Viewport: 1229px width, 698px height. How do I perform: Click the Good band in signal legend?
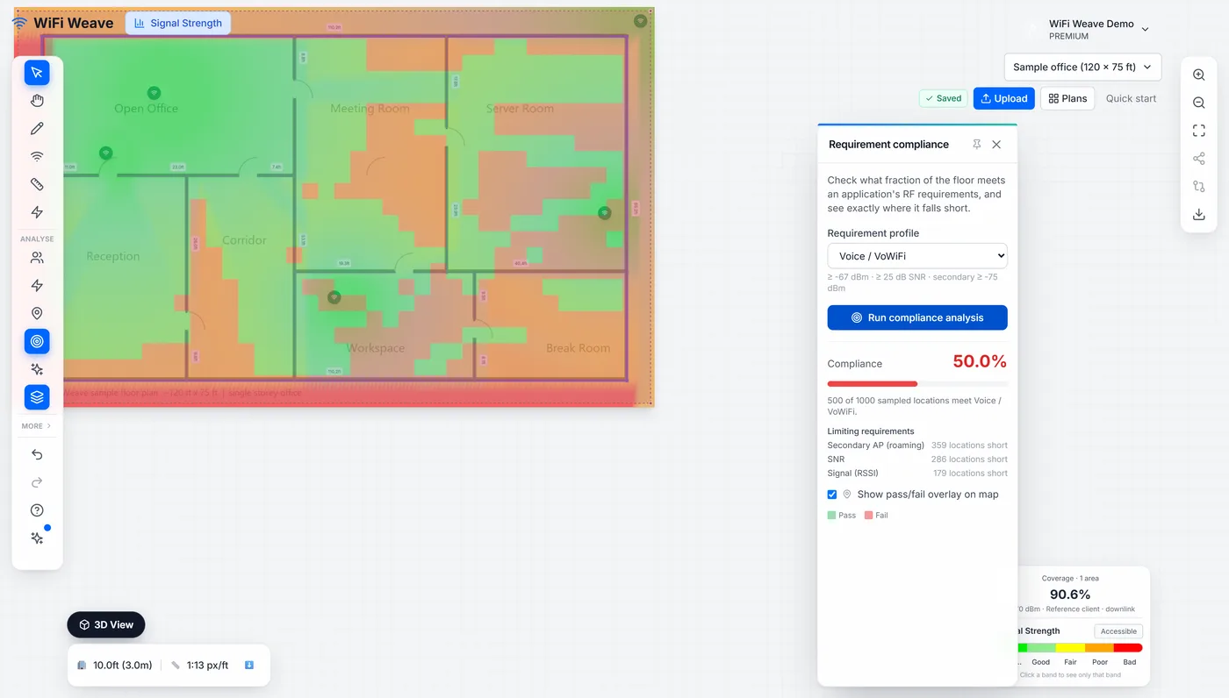(1041, 648)
